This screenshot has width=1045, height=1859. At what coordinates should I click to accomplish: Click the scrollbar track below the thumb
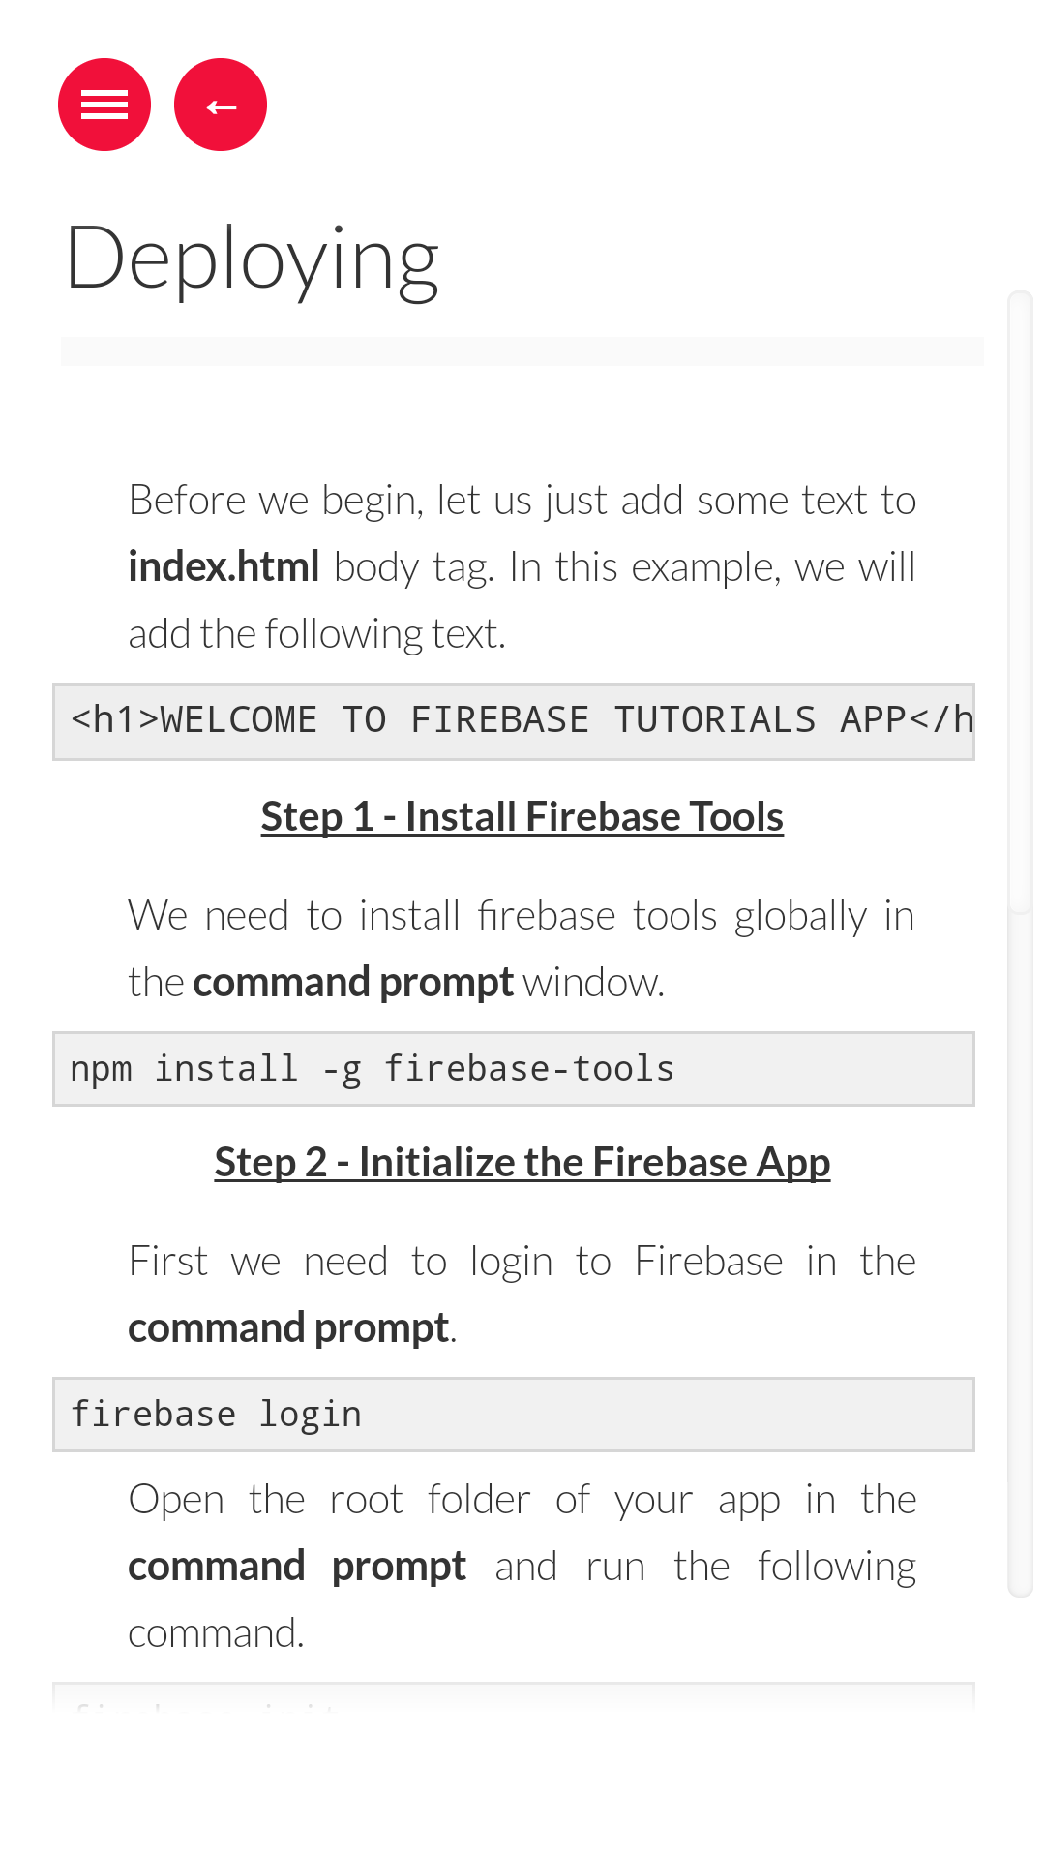pos(1020,1255)
